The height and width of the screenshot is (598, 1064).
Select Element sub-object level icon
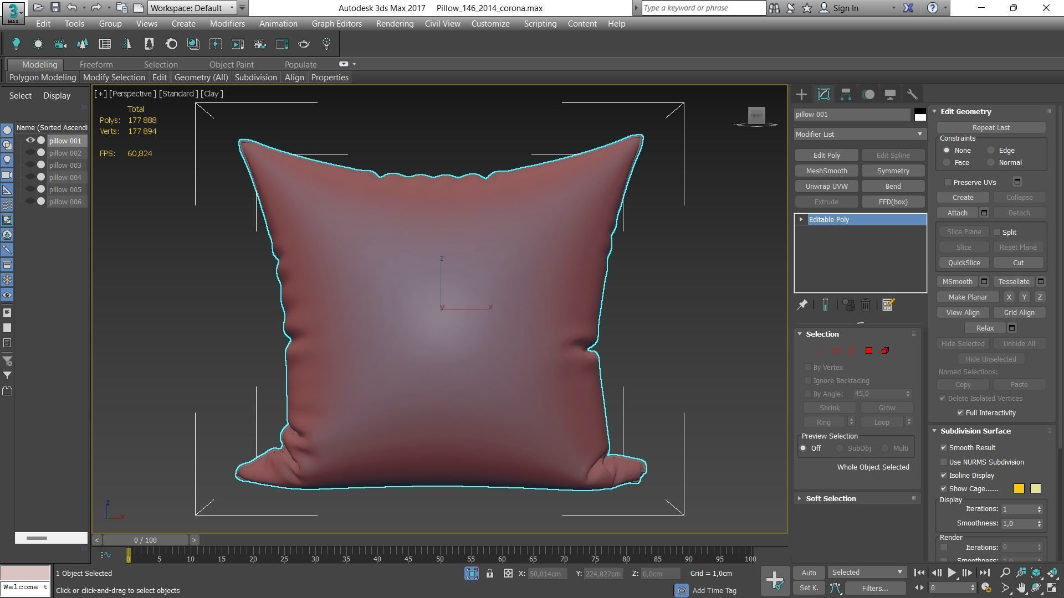pos(885,350)
